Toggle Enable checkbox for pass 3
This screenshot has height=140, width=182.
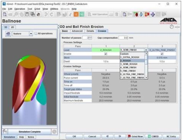[162, 54]
